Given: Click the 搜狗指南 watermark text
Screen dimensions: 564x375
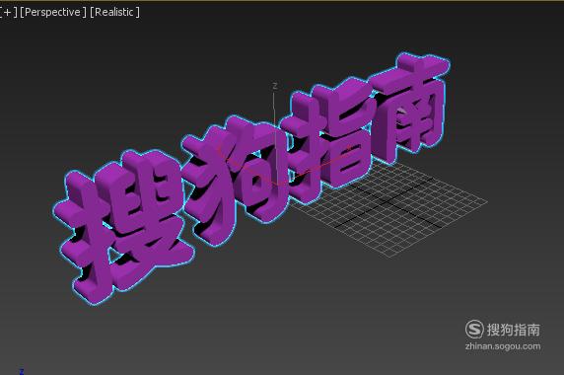Looking at the screenshot, I should pos(514,330).
